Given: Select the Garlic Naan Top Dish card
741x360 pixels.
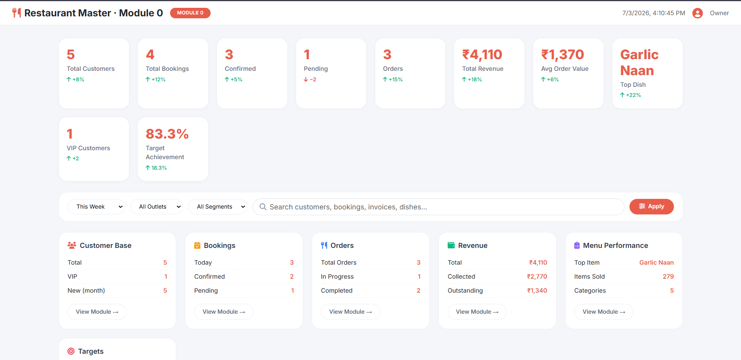Looking at the screenshot, I should point(647,73).
